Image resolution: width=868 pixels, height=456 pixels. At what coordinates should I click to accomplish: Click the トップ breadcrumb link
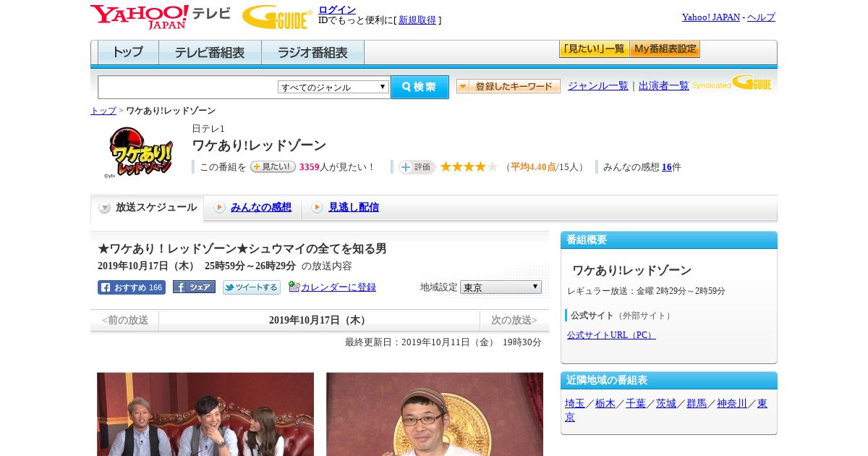coord(103,111)
